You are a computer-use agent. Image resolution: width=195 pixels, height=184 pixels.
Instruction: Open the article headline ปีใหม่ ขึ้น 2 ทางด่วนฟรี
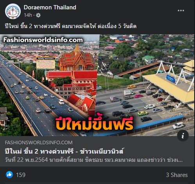pyautogui.click(x=64, y=151)
